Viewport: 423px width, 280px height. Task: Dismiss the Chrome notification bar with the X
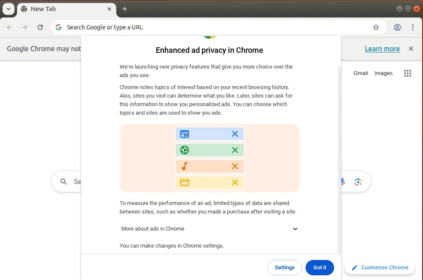coord(411,49)
